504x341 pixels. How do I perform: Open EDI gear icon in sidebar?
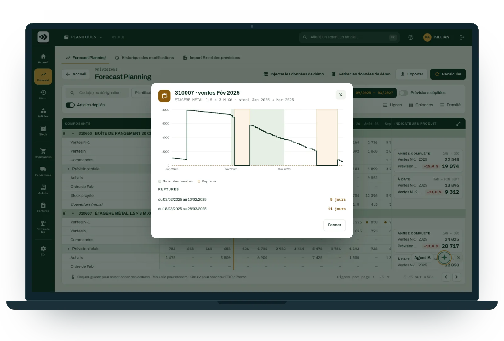pyautogui.click(x=43, y=249)
